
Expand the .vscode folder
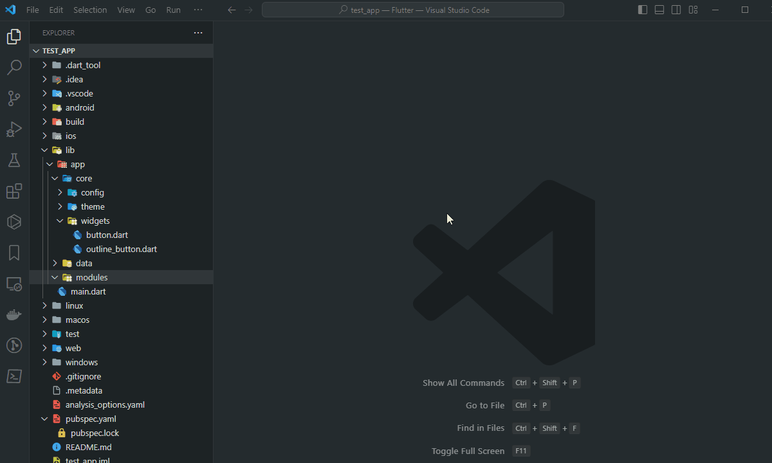click(122, 93)
